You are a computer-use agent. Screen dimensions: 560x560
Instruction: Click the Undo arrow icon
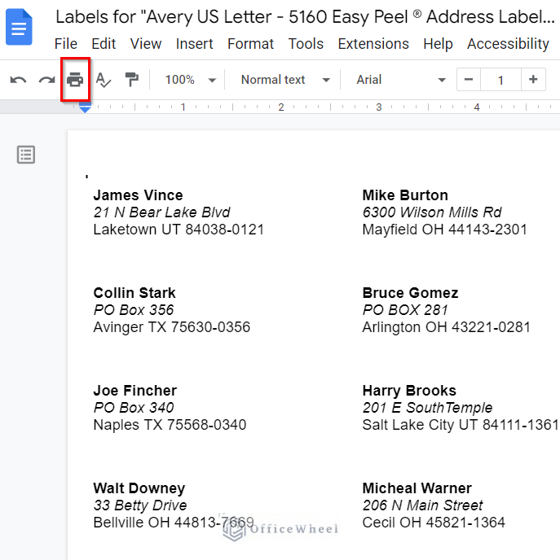pos(18,80)
